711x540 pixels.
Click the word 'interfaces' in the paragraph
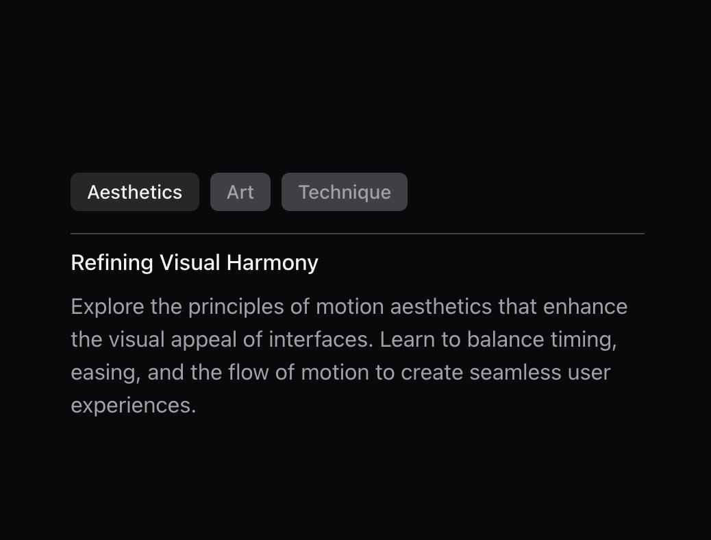(321, 339)
